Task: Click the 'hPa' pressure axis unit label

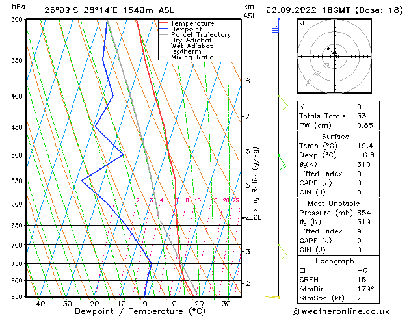Action: pyautogui.click(x=19, y=7)
